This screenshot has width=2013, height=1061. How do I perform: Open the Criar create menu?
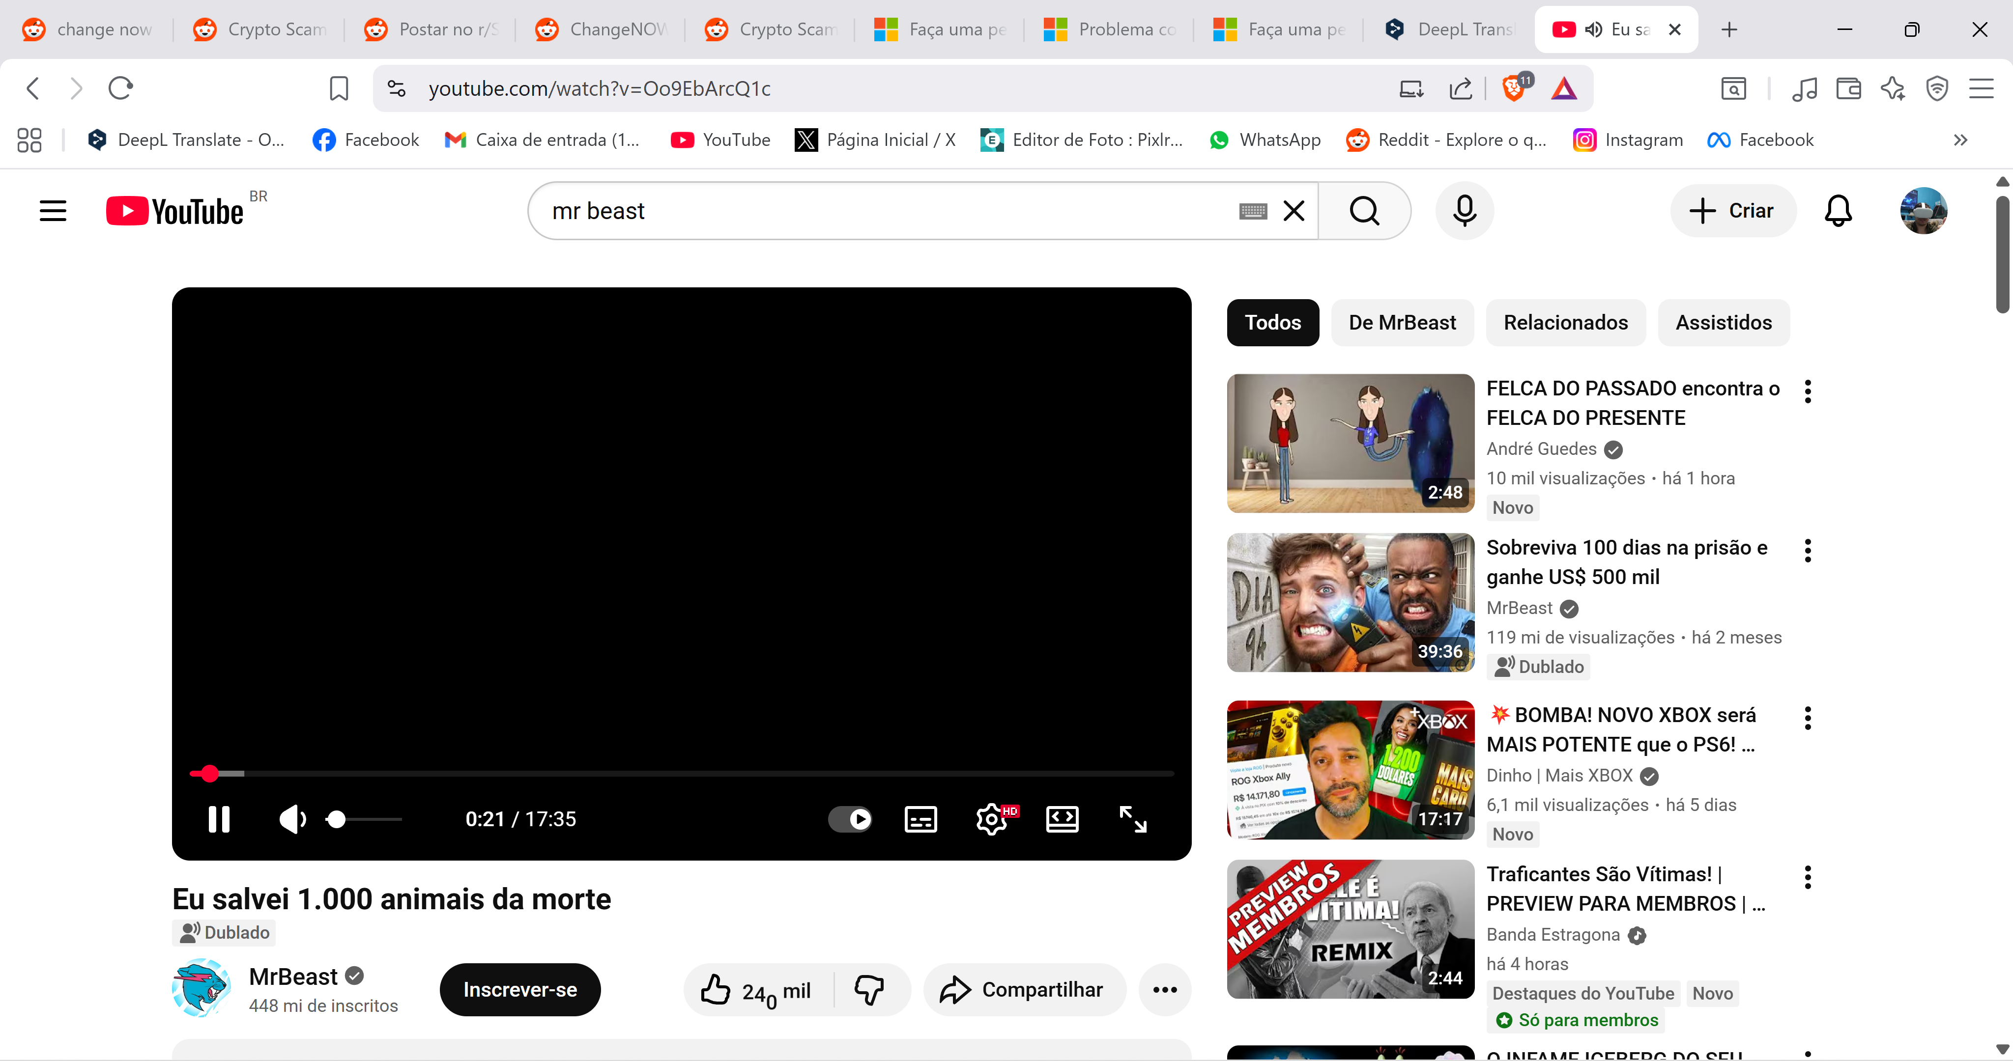point(1732,211)
